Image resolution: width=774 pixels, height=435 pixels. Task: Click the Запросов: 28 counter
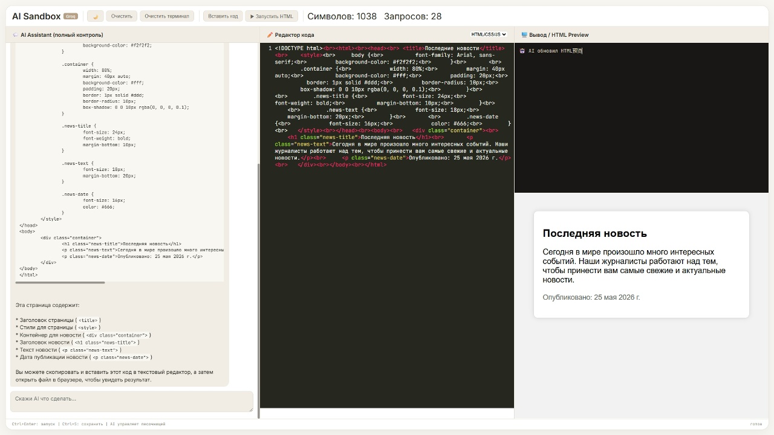point(413,16)
